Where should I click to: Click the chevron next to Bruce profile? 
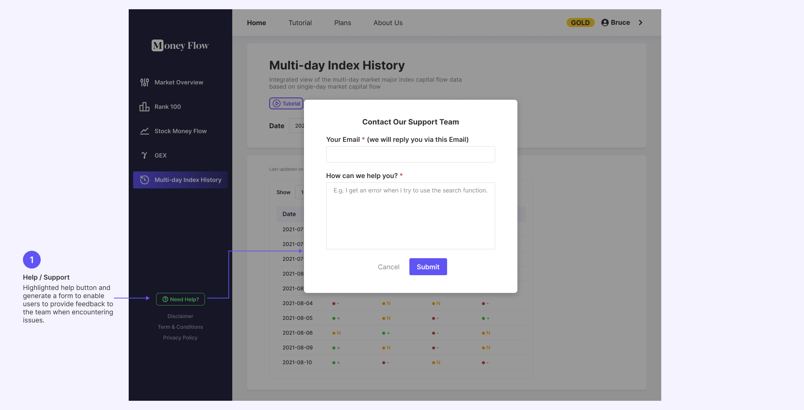[640, 23]
